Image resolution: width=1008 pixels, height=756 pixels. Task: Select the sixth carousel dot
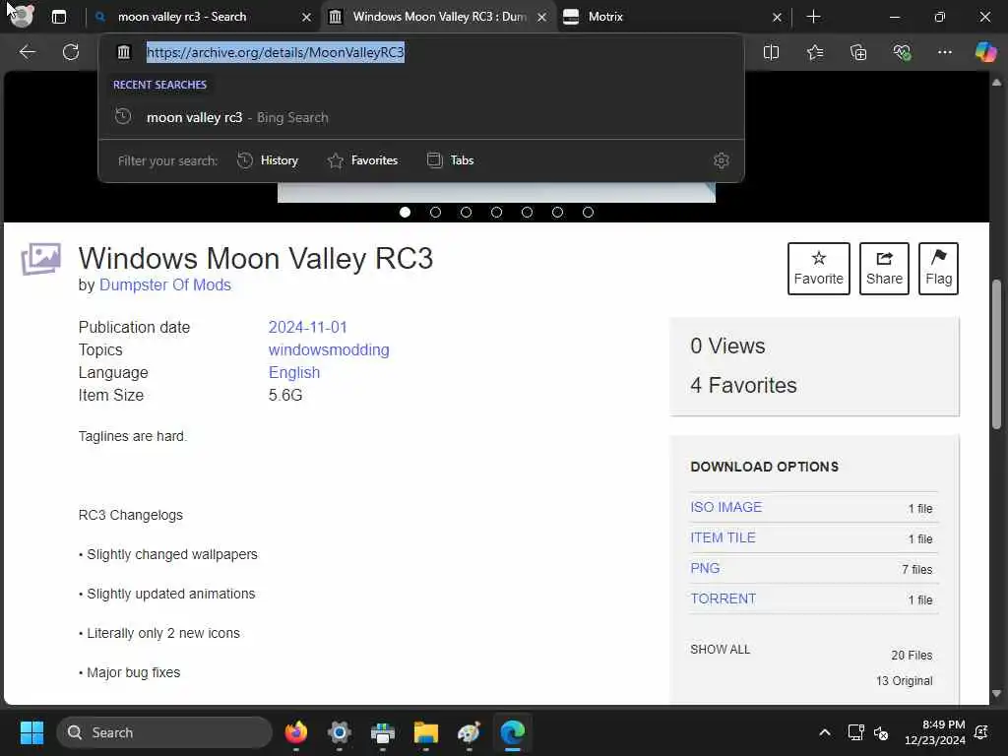tap(557, 213)
